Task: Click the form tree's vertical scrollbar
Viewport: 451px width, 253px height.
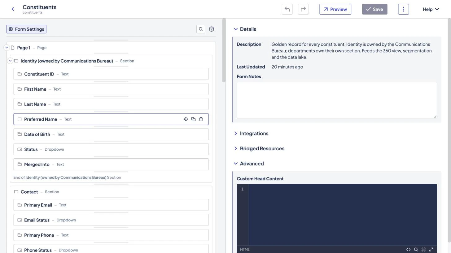Action: pyautogui.click(x=224, y=50)
